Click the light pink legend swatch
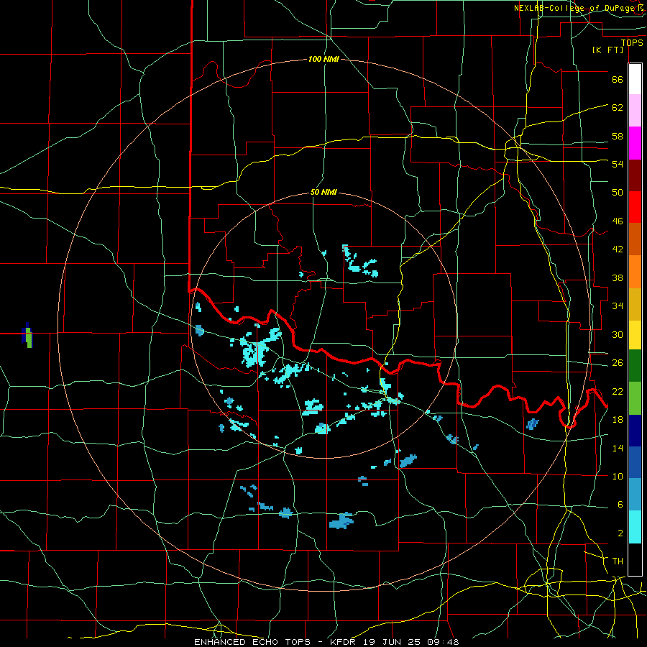This screenshot has width=647, height=647. tap(635, 111)
